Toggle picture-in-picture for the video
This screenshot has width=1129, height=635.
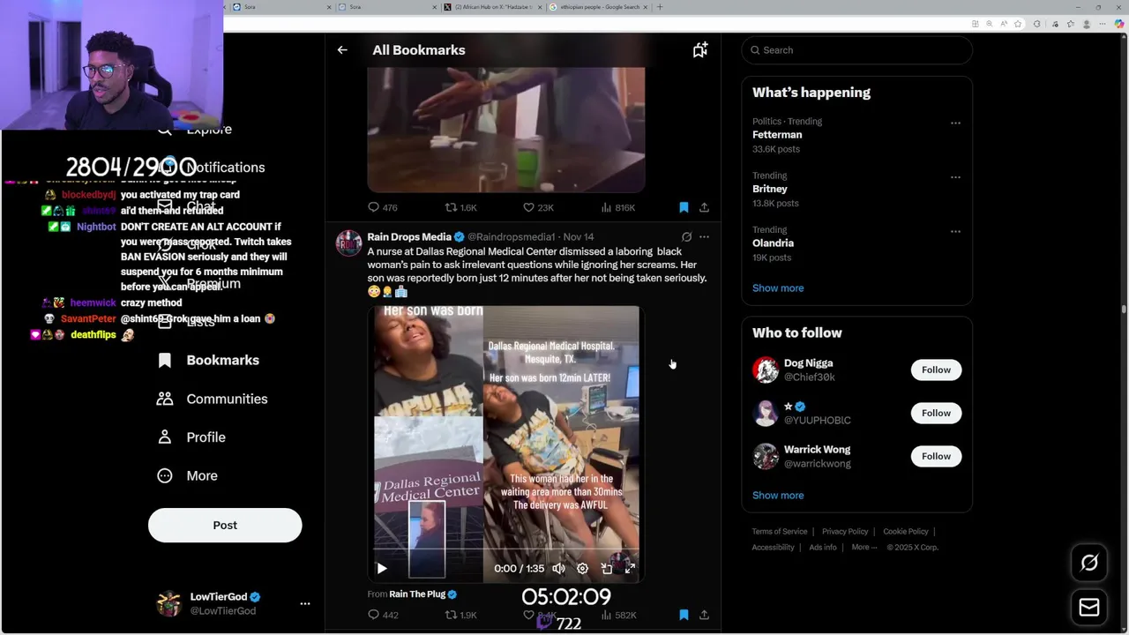[606, 569]
